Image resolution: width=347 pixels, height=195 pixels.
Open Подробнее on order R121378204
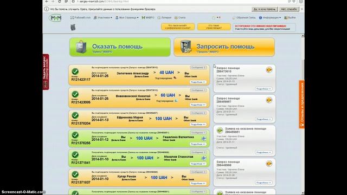point(198,125)
